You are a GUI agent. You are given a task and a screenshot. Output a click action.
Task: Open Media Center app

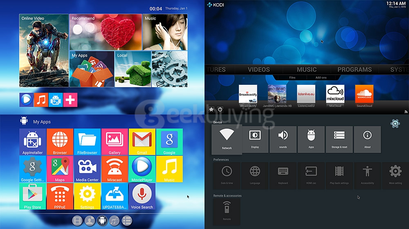[88, 169]
